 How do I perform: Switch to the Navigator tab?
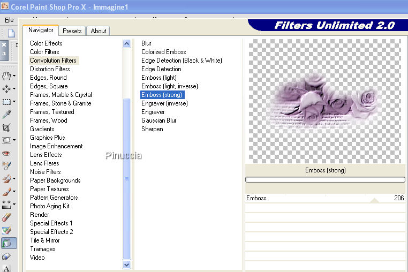click(x=41, y=30)
